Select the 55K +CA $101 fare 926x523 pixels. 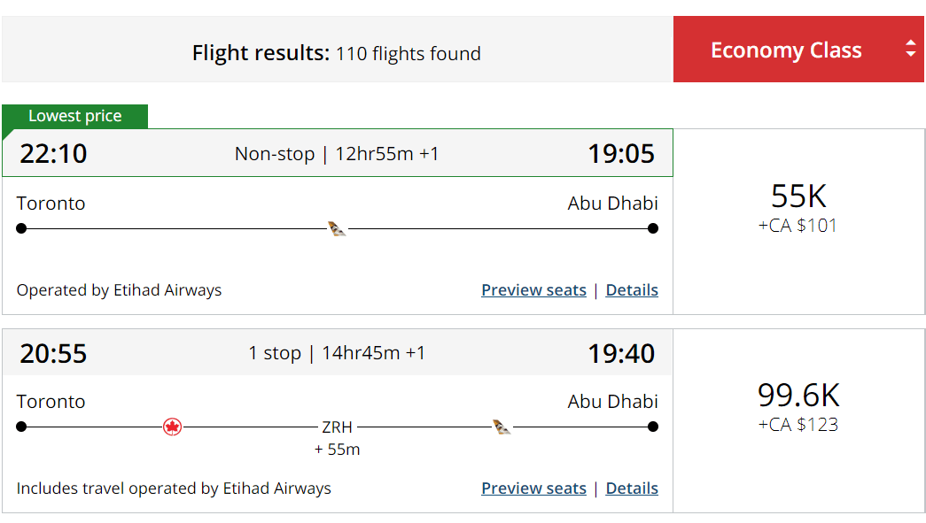[x=798, y=208]
